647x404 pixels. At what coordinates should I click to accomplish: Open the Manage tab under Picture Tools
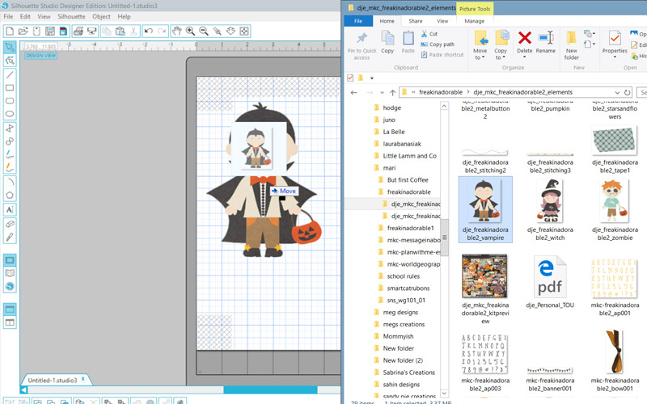coord(474,21)
